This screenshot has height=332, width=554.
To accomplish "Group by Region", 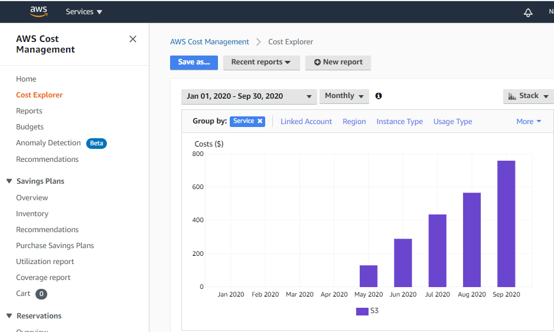I will [x=354, y=122].
